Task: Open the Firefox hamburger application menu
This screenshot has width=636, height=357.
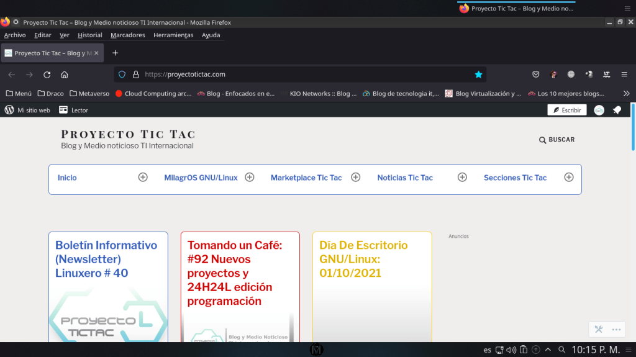Action: (x=624, y=75)
